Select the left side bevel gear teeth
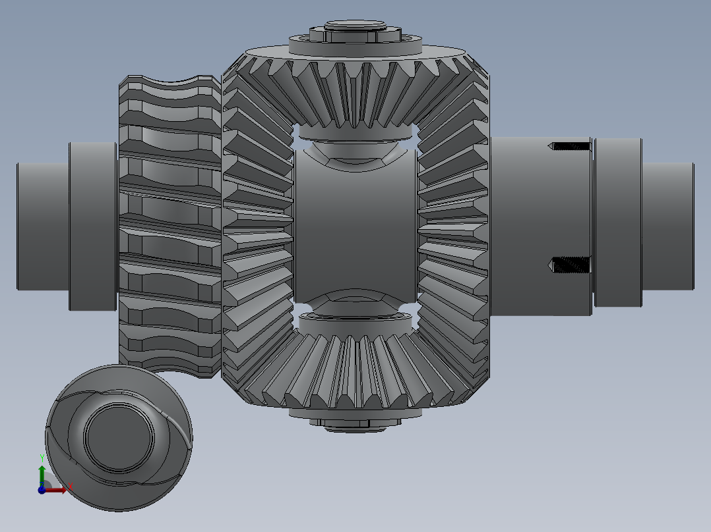This screenshot has height=532, width=711. click(257, 226)
